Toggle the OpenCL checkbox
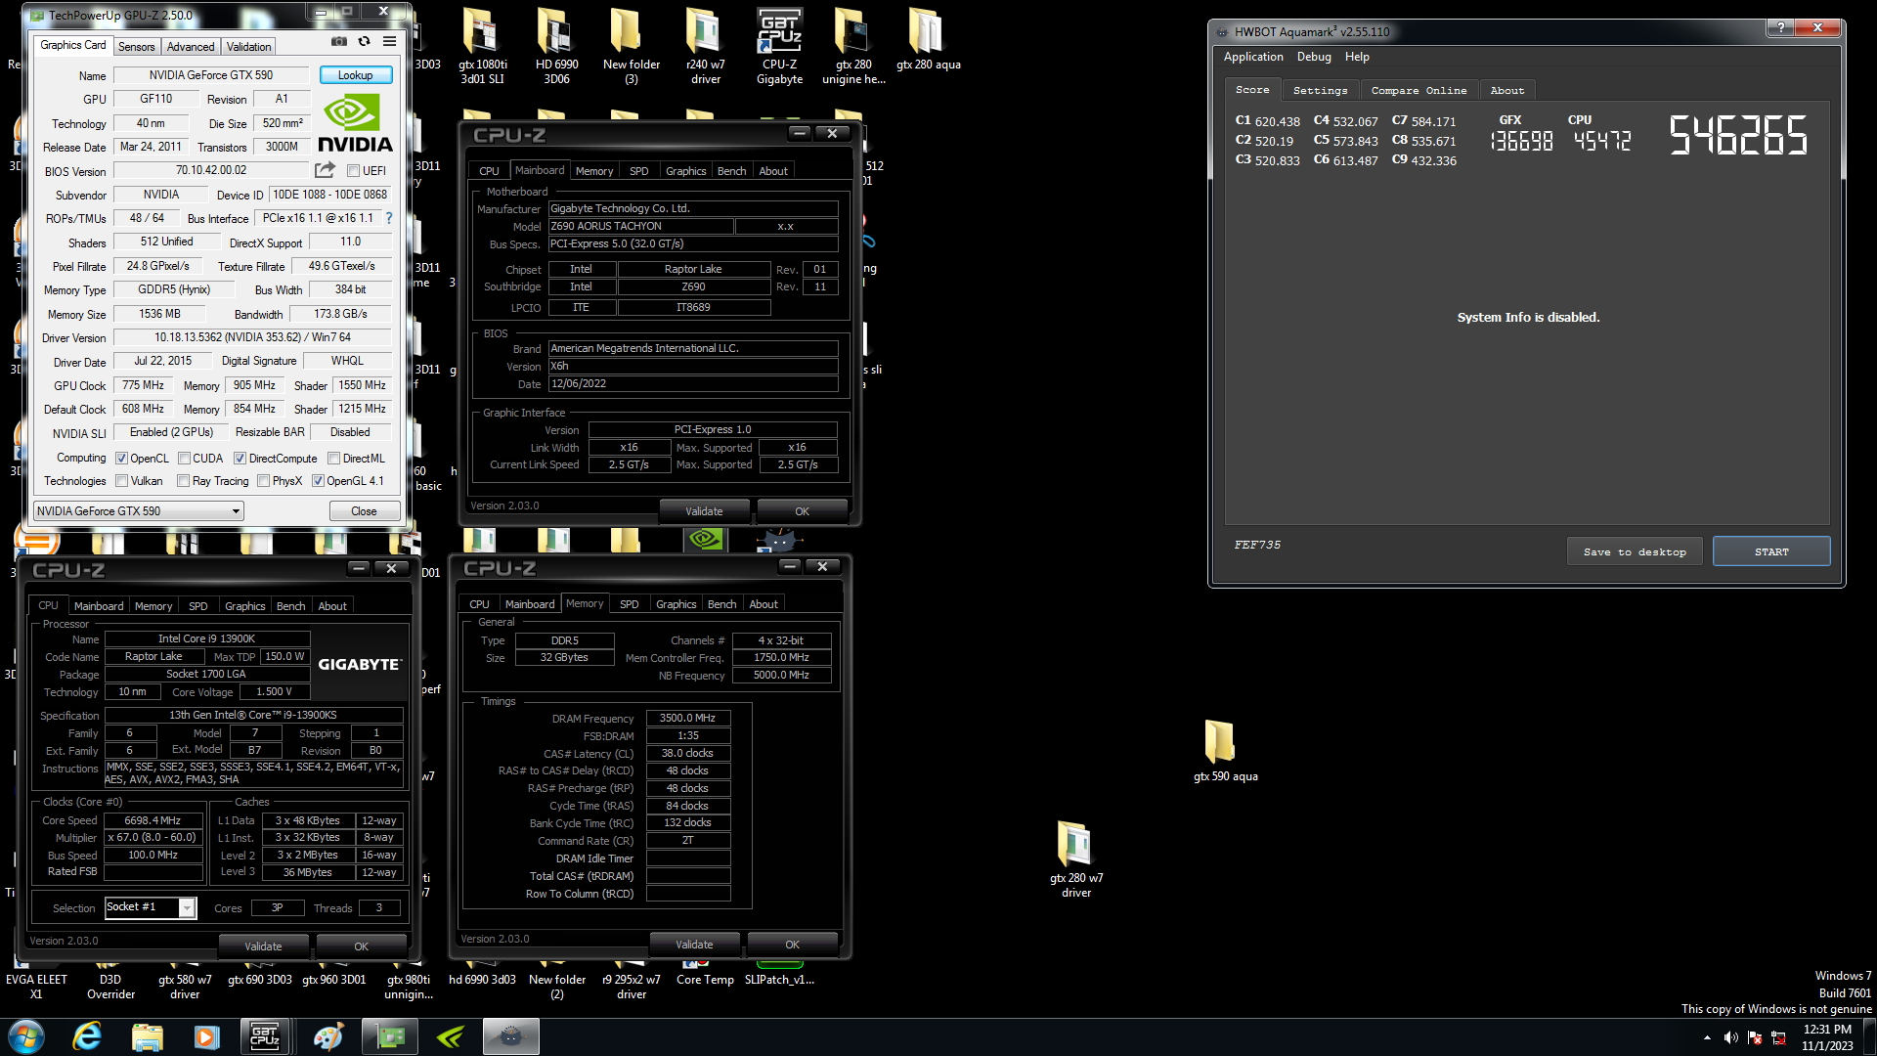The width and height of the screenshot is (1877, 1056). (x=122, y=459)
